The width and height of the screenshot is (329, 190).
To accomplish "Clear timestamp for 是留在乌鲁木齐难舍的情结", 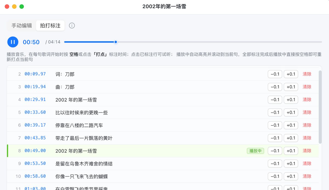I will (x=307, y=164).
